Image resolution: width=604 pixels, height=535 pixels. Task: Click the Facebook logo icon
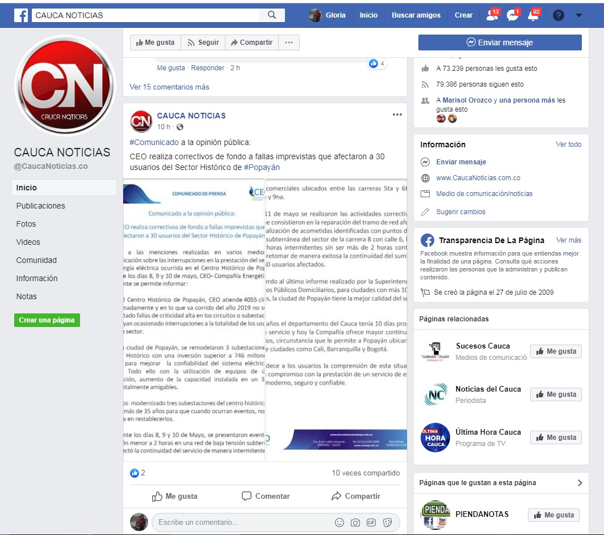21,15
